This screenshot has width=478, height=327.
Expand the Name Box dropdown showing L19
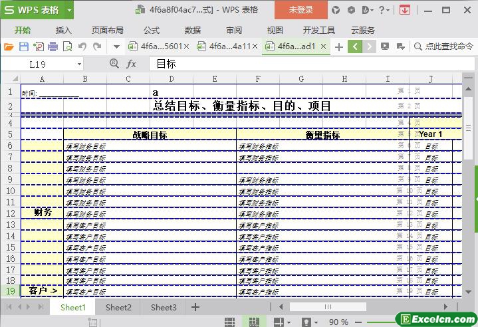(79, 64)
